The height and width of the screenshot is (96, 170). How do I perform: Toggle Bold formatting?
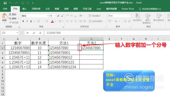point(23,21)
